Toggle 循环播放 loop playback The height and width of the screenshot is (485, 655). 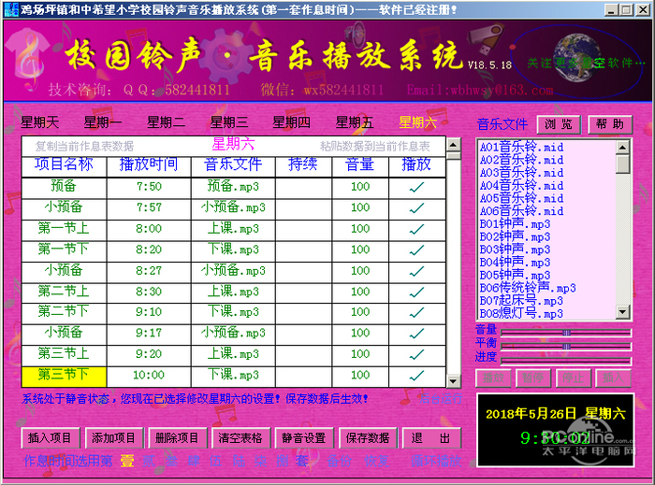point(436,461)
